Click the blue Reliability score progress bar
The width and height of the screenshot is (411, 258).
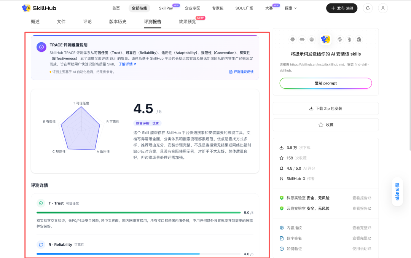point(118,254)
